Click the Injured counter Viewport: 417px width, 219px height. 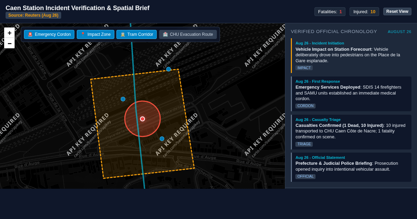(364, 11)
